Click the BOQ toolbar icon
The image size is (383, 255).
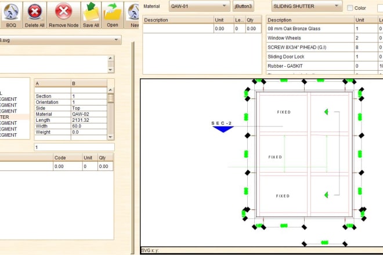[11, 13]
